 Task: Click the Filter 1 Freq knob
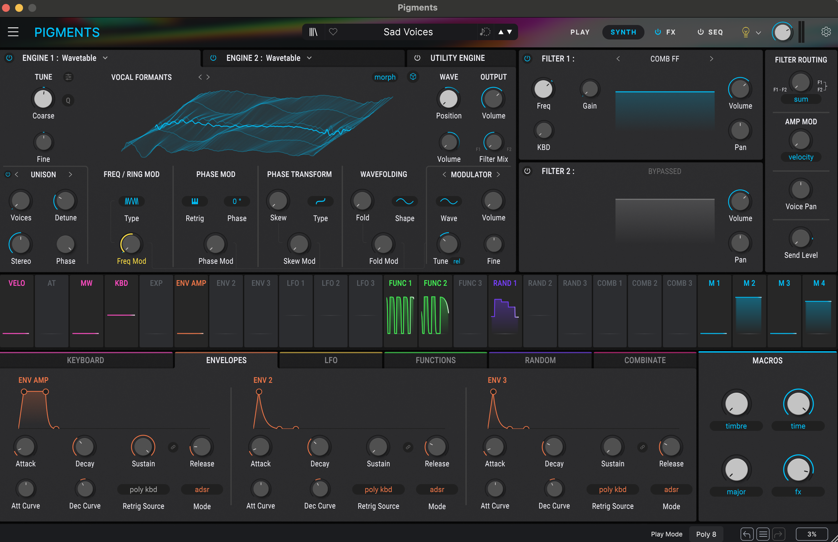(x=543, y=89)
